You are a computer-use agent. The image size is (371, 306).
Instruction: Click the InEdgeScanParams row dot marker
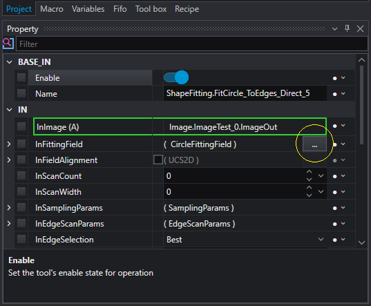coord(334,224)
